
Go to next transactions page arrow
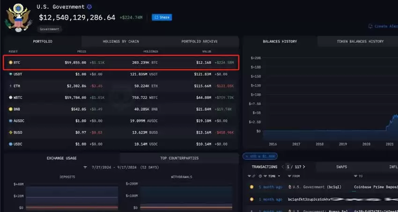[305, 167]
